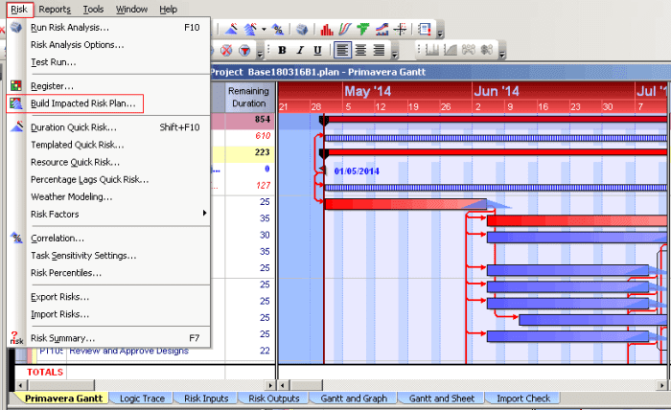
Task: Choose Risk Analysis Options menu item
Action: point(108,45)
